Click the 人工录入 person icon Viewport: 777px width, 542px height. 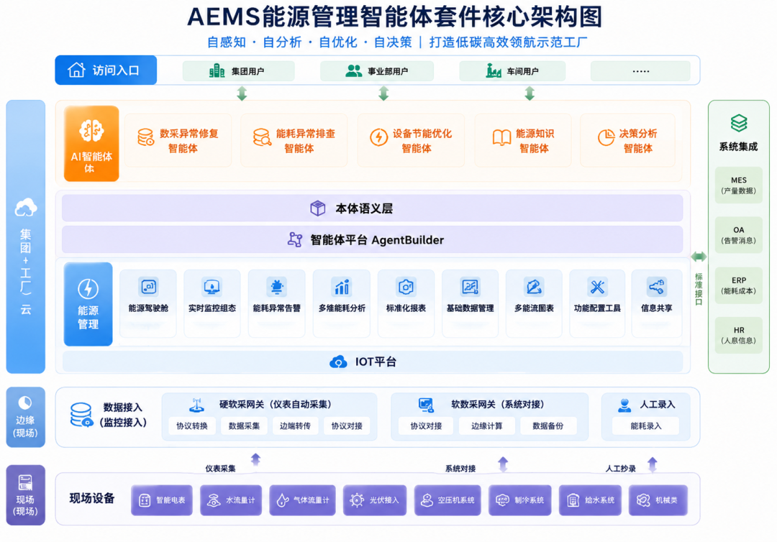pyautogui.click(x=624, y=405)
